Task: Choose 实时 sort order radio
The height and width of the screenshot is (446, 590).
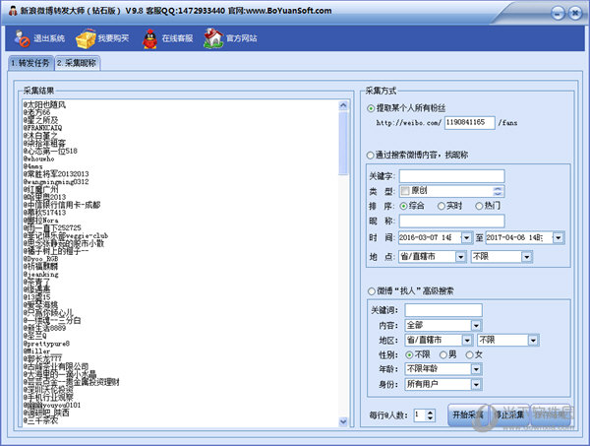Action: pos(442,206)
